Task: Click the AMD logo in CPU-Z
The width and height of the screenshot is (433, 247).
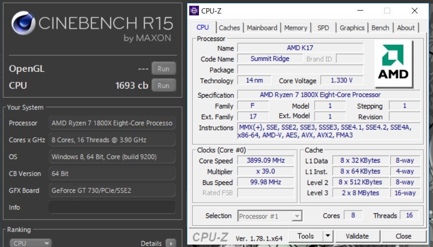Action: click(393, 64)
